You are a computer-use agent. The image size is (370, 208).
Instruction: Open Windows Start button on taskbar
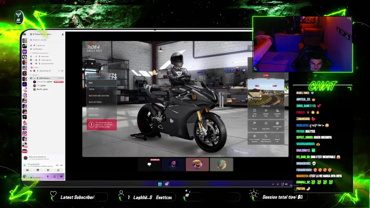tap(160, 184)
